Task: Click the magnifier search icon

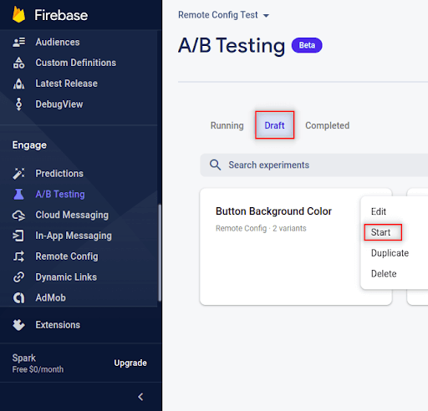Action: tap(215, 165)
